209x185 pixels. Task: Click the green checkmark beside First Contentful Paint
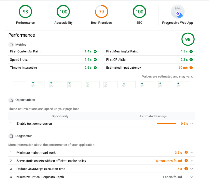95,51
